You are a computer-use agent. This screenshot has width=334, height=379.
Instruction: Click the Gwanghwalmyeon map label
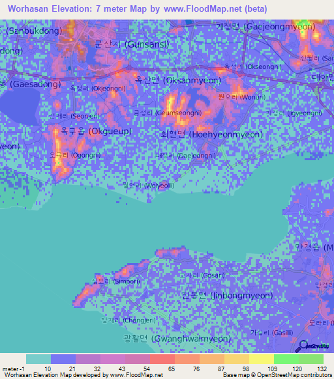click(x=177, y=339)
